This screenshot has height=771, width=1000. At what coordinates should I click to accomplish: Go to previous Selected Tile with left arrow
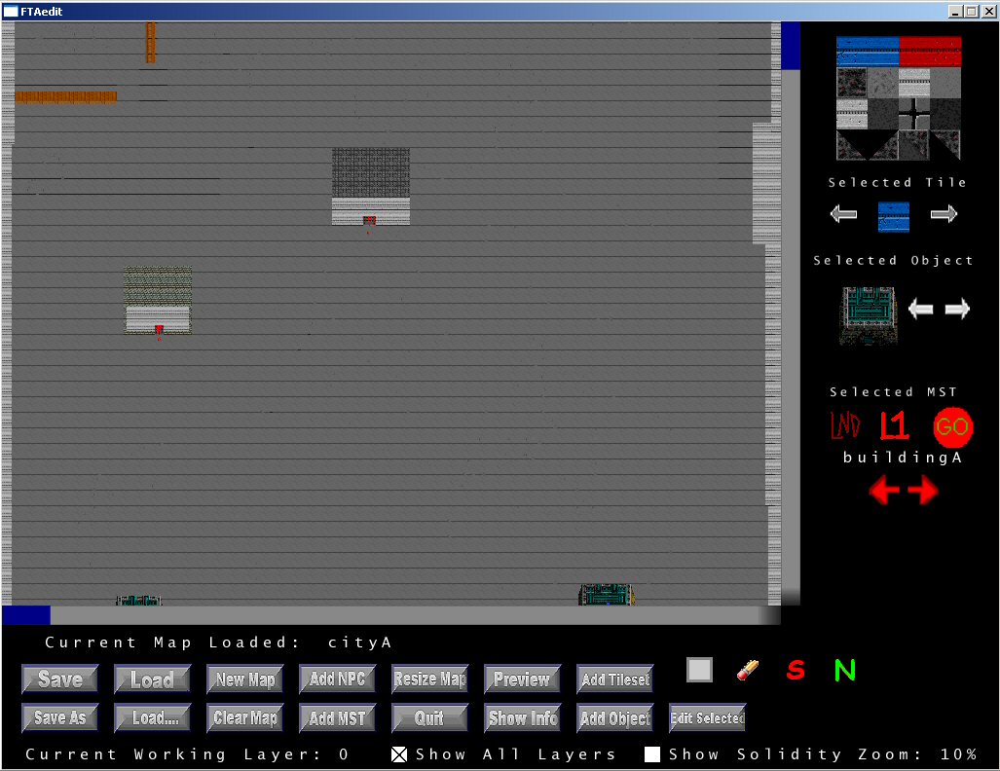click(x=843, y=215)
